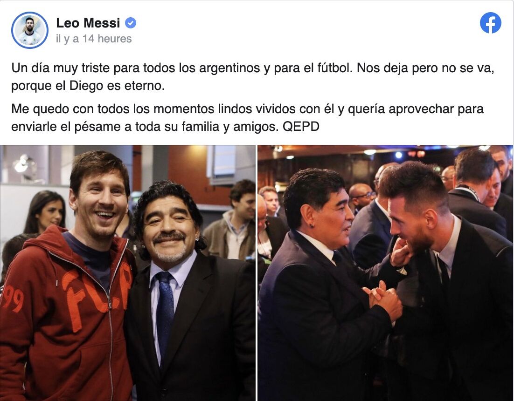
Task: Click the blue verified badge checkmark
Action: pos(131,23)
